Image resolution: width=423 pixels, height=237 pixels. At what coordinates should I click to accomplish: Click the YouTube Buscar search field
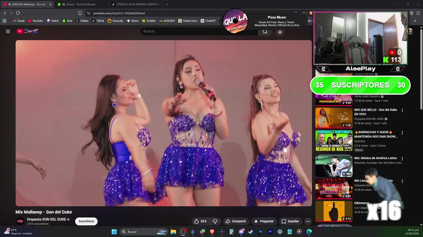click(199, 31)
